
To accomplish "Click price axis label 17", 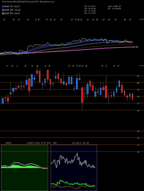I will pyautogui.click(x=138, y=104).
